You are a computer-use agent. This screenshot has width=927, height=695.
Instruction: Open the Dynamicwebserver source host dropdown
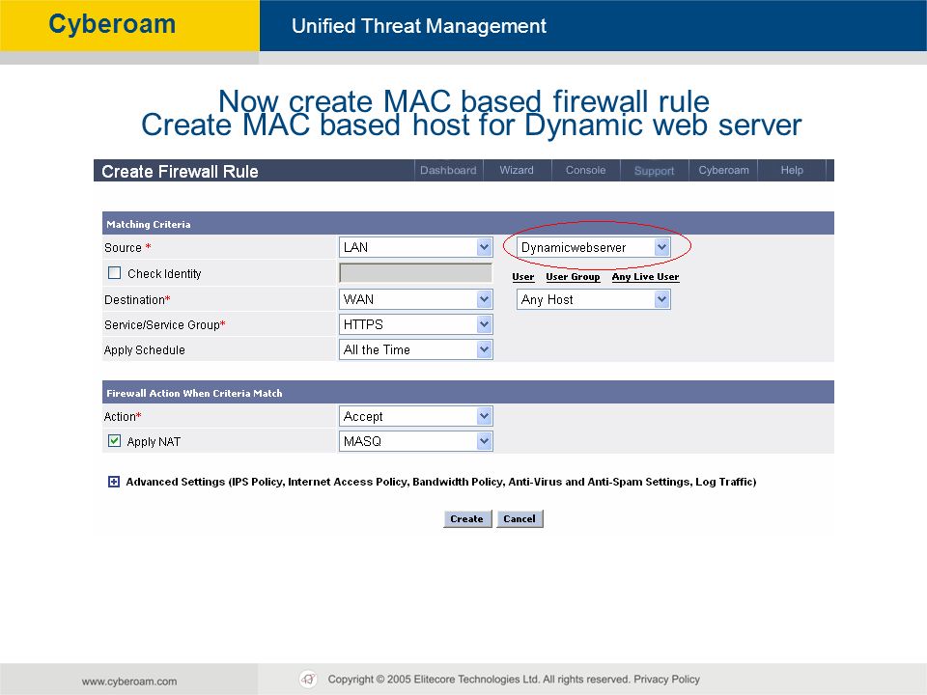click(593, 247)
